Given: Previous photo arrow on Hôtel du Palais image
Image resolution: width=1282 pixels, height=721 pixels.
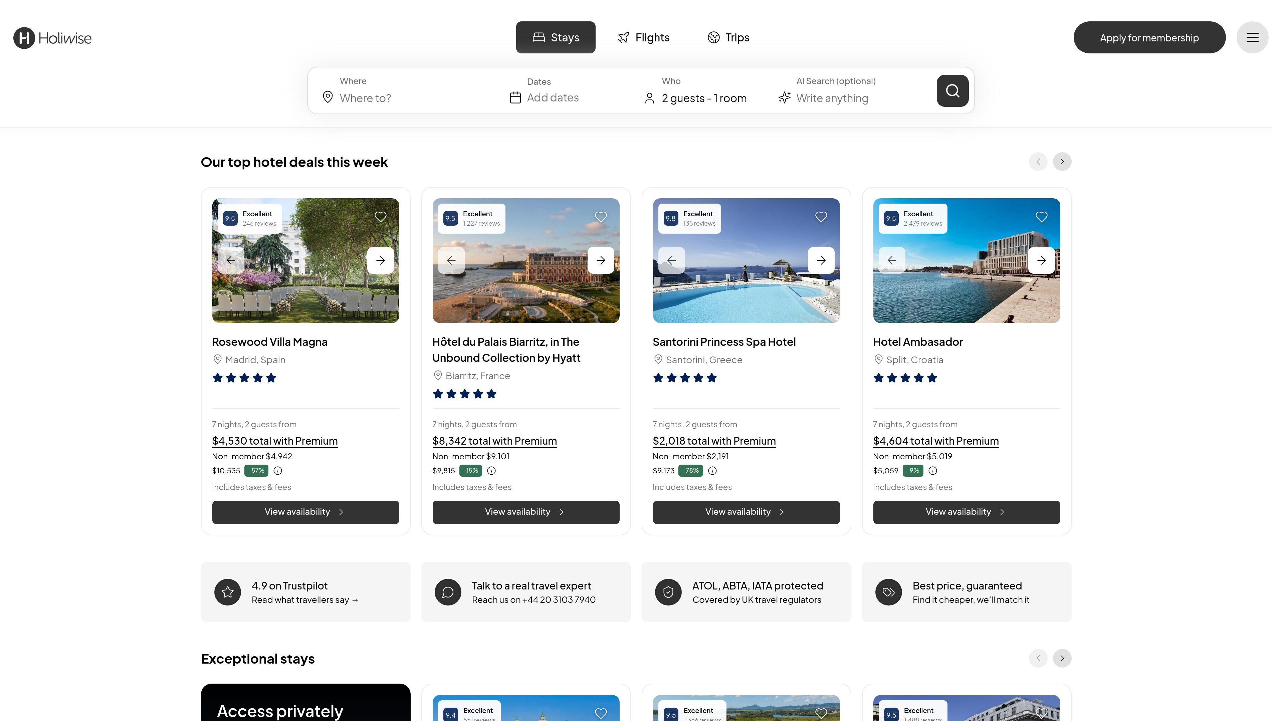Looking at the screenshot, I should pos(451,260).
